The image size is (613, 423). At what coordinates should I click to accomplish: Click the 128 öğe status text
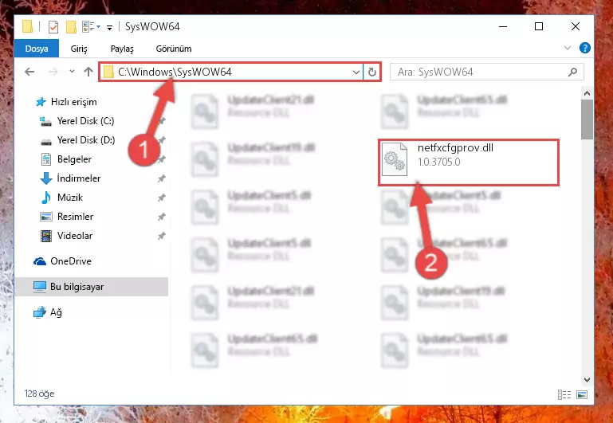pyautogui.click(x=39, y=394)
